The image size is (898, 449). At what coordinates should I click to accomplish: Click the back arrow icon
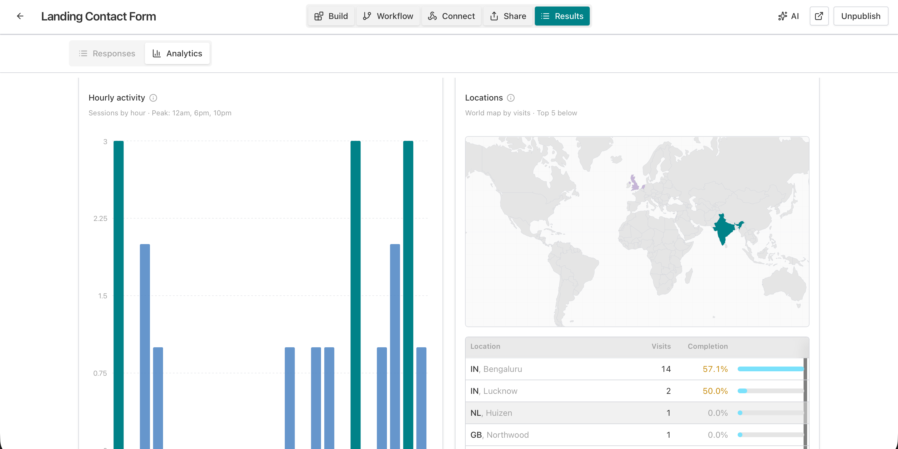pyautogui.click(x=20, y=16)
